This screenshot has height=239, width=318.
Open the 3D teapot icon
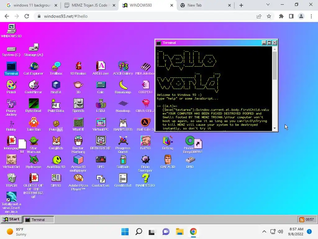78,87
